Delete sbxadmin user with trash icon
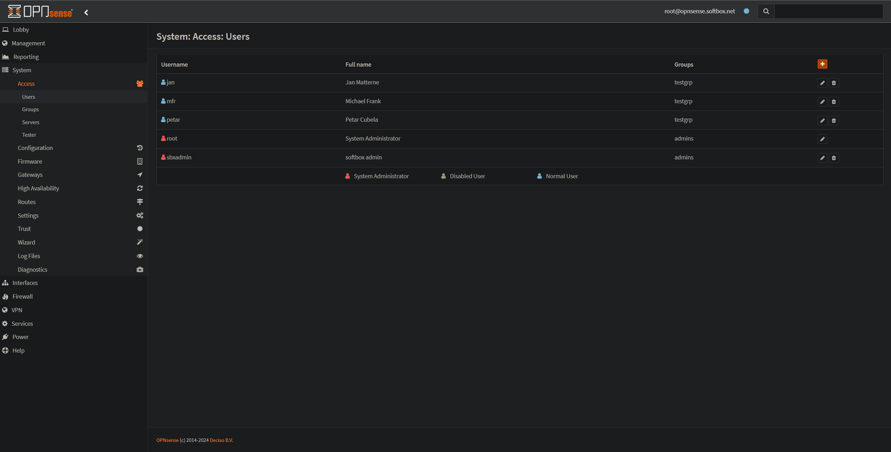The height and width of the screenshot is (452, 891). [x=834, y=158]
